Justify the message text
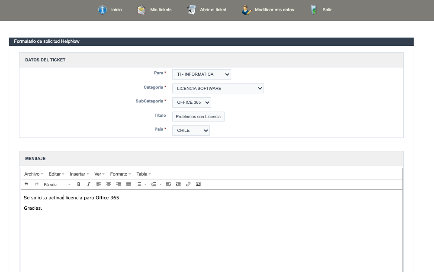Viewport: 434px width, 272px height. [129, 184]
